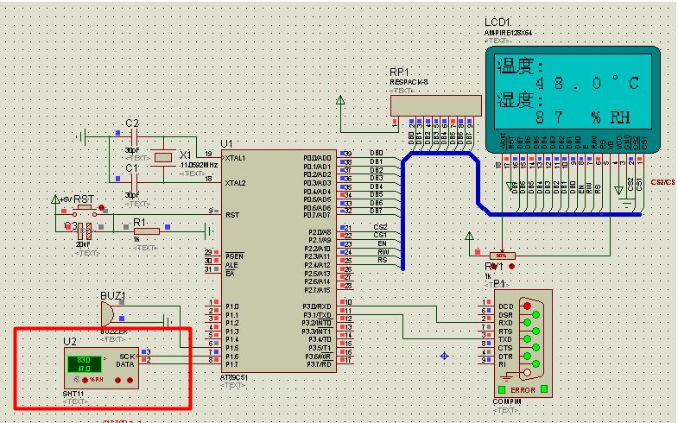678x423 pixels.
Task: Click the 'COMPIM' part label
Action: 507,401
